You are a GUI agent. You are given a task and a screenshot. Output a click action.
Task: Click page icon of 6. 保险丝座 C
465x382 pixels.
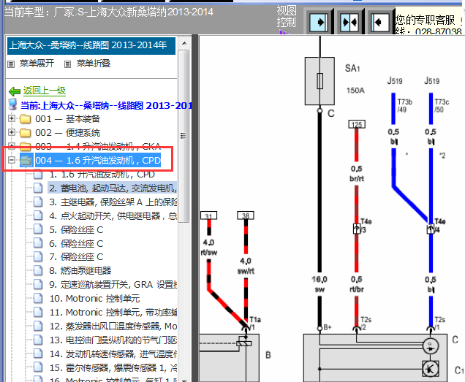click(38, 243)
